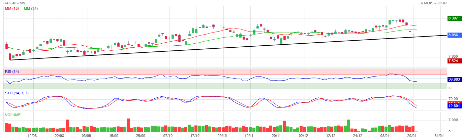Click the 7 600 price axis label
Viewport: 462px width, 139px height.
(453, 56)
